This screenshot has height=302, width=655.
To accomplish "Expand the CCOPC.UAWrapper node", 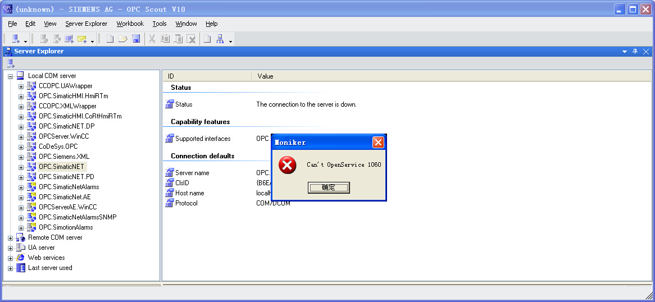I will click(21, 86).
